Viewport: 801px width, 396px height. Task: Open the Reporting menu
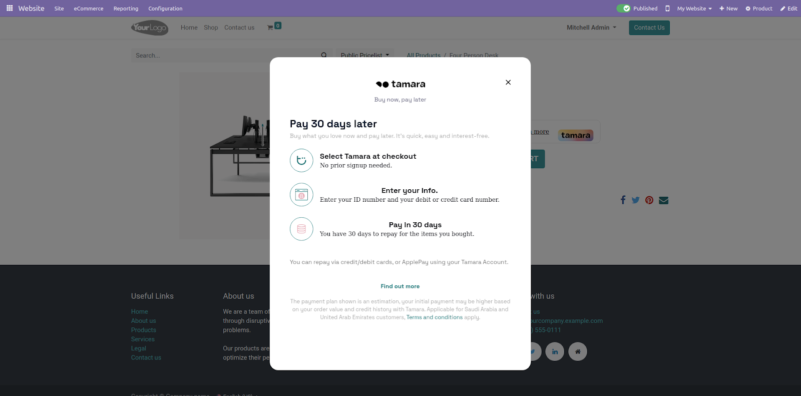point(126,9)
